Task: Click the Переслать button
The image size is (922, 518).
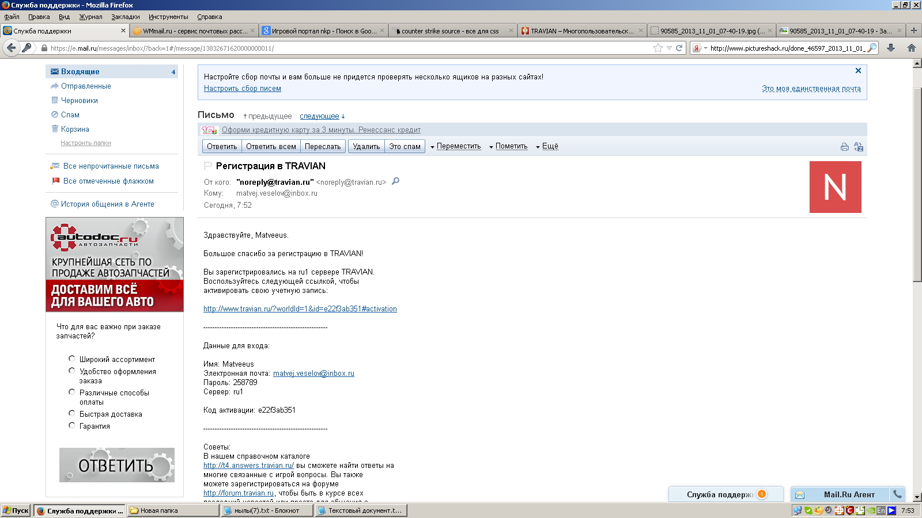Action: (323, 146)
